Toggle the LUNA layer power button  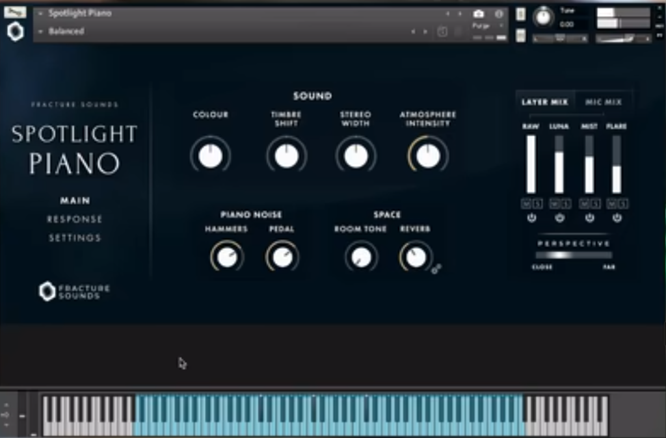pos(559,218)
